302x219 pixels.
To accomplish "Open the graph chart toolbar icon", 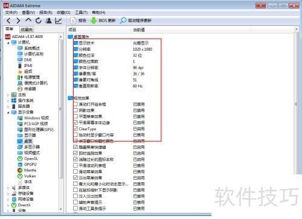I will pos(59,21).
